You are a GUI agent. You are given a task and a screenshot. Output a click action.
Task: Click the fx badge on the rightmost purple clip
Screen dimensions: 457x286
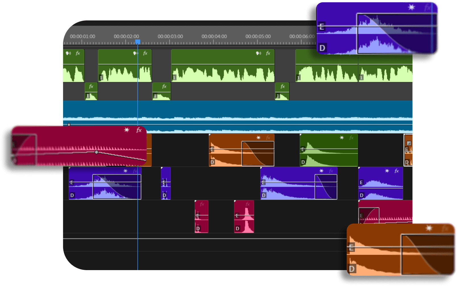pos(396,171)
